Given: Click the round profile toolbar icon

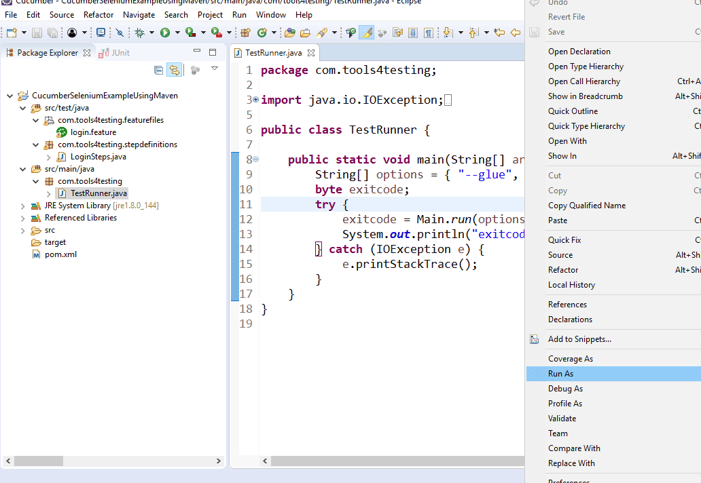Looking at the screenshot, I should [72, 33].
